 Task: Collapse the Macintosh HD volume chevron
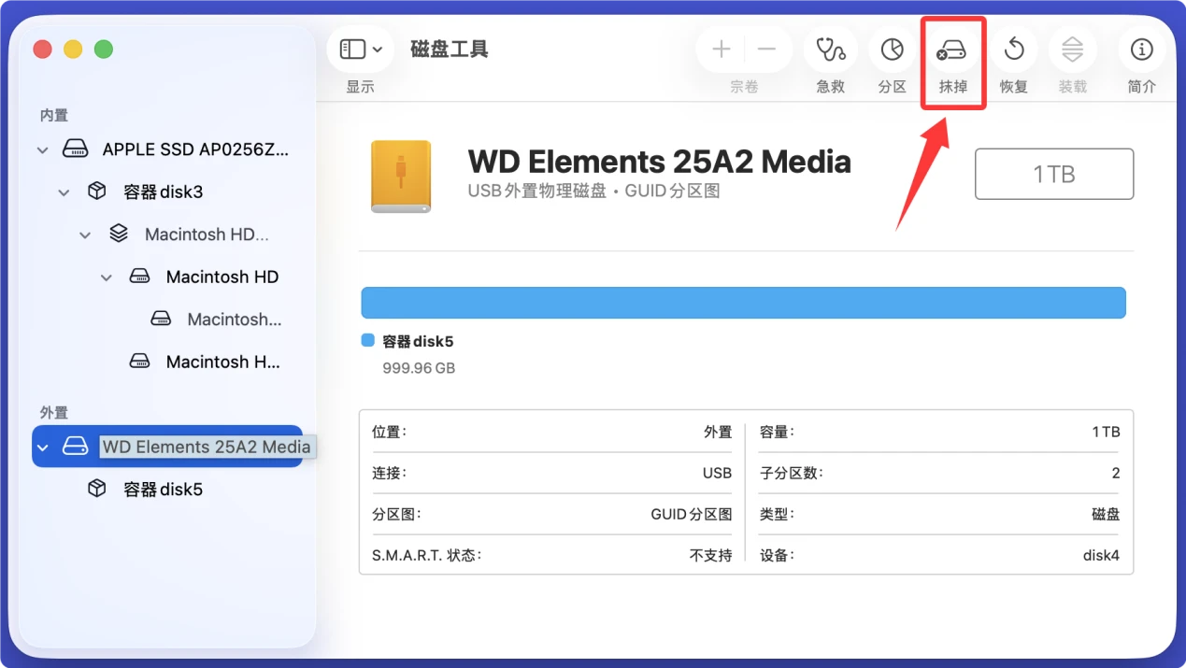(107, 277)
